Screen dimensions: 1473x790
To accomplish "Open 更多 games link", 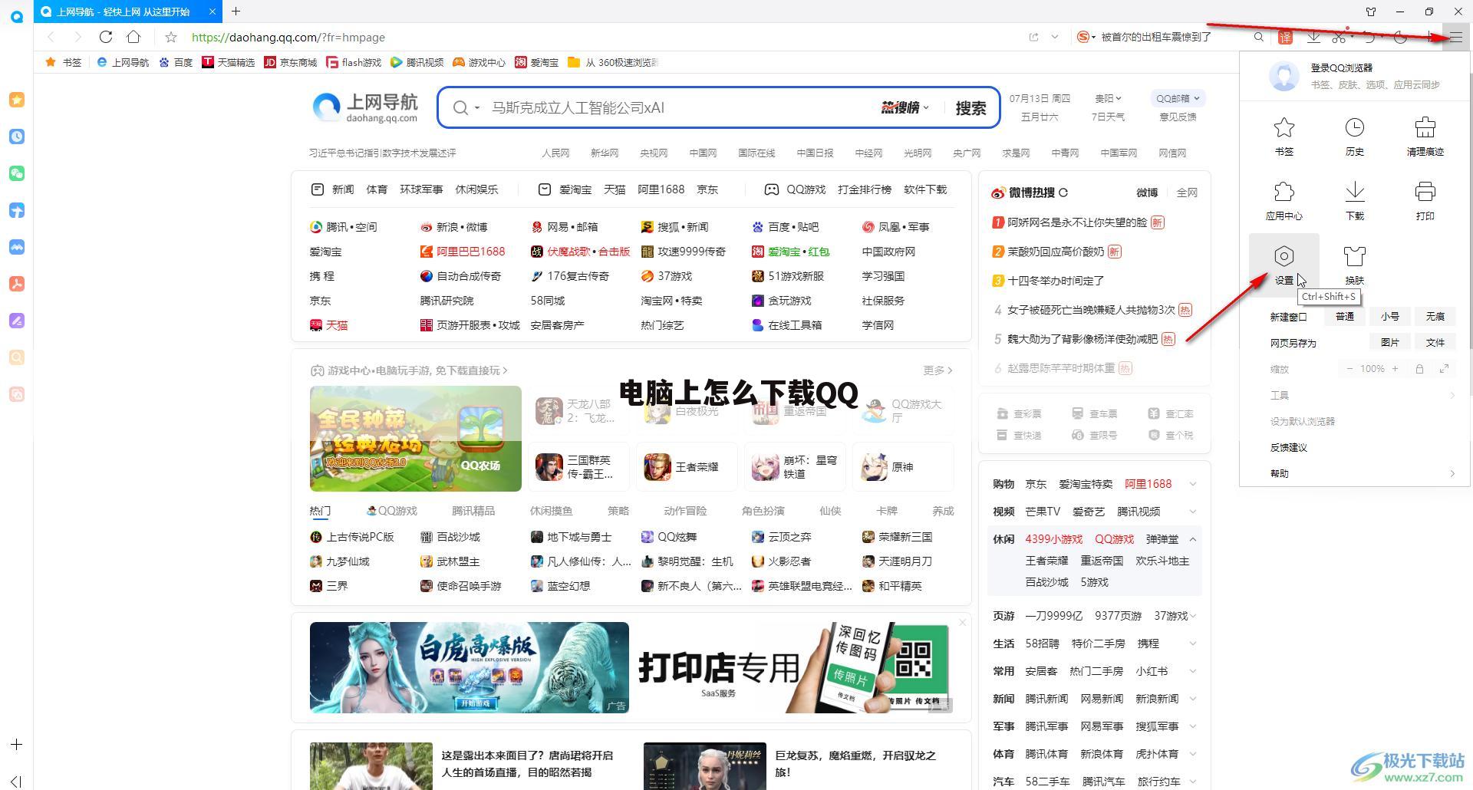I will pos(938,370).
